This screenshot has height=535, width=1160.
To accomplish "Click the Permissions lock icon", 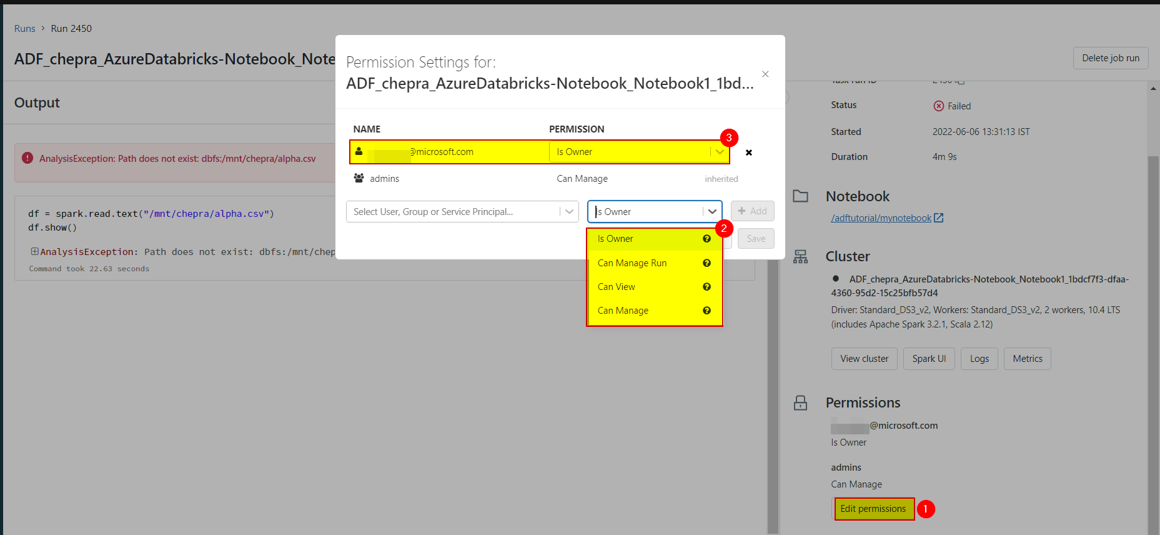I will tap(800, 402).
